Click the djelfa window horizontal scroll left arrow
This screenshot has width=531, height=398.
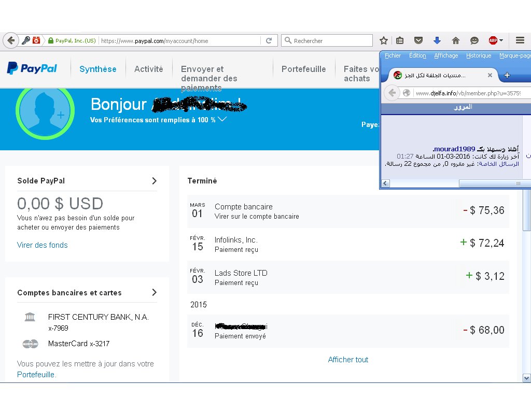coord(385,183)
